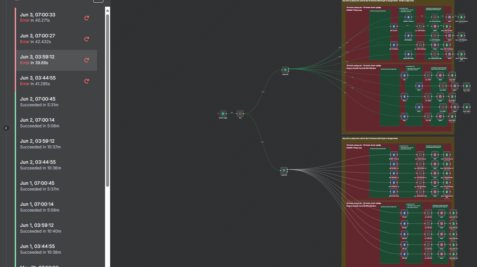Open code node Lọc : SPE 4 in top workflow

[x=443, y=107]
